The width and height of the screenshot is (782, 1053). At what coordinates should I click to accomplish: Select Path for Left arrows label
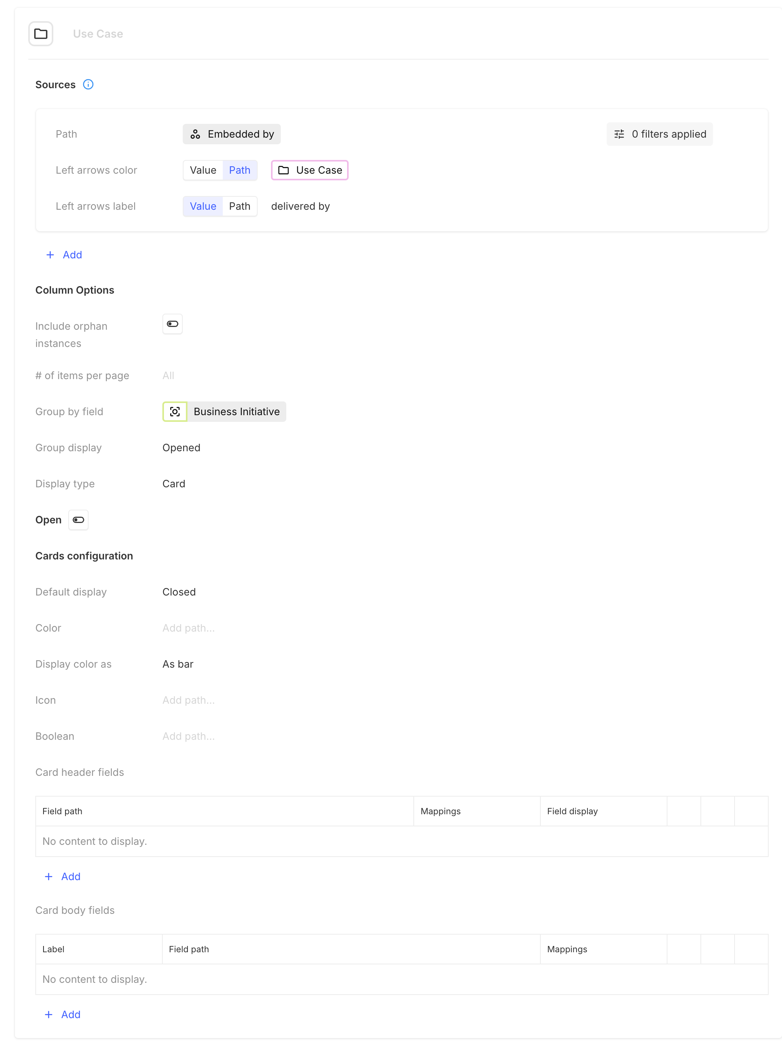pos(240,206)
